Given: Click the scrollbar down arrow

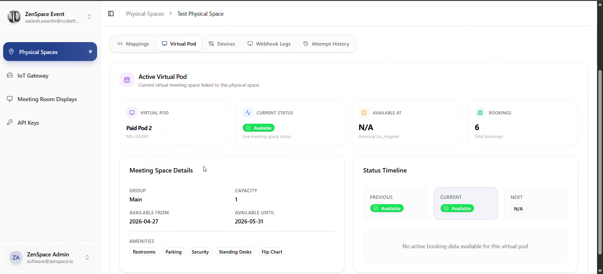Looking at the screenshot, I should pyautogui.click(x=600, y=271).
